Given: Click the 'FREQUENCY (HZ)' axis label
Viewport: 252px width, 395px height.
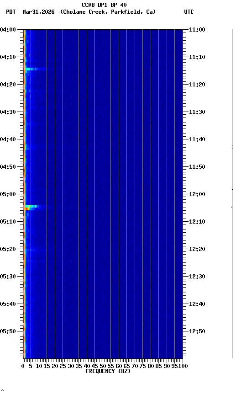Looking at the screenshot, I should [x=108, y=371].
